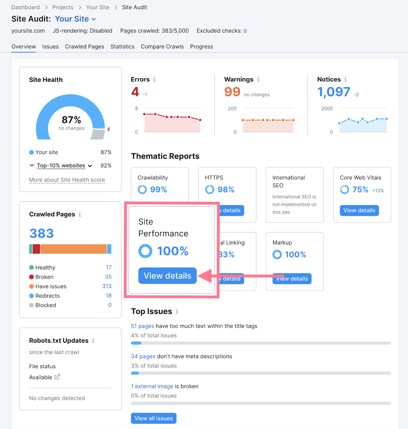408x429 pixels.
Task: Expand the Top-10% websites dropdown
Action: tap(64, 166)
